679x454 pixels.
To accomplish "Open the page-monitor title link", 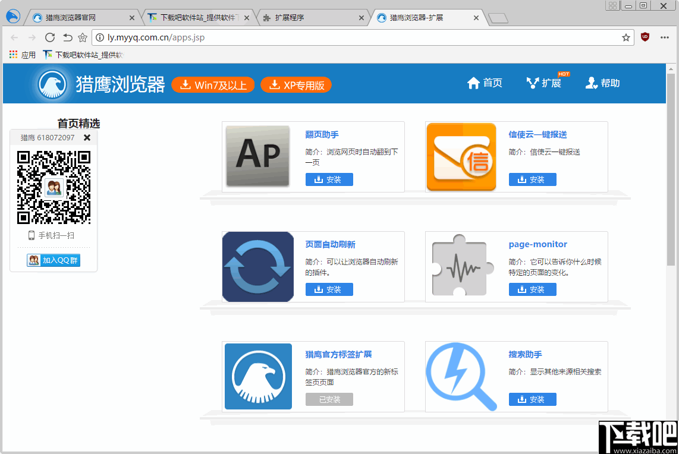I will (538, 244).
